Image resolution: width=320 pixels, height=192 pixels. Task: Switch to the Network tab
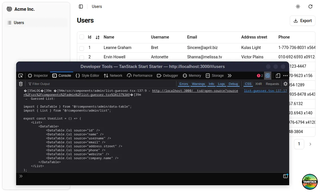(113, 76)
